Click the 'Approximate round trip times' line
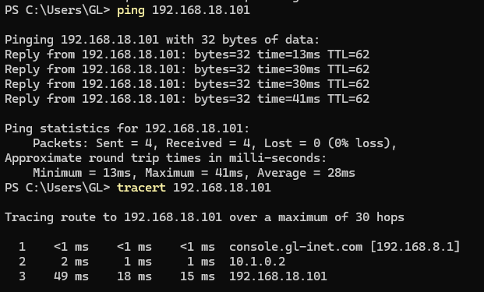The width and height of the screenshot is (484, 292). tap(165, 158)
